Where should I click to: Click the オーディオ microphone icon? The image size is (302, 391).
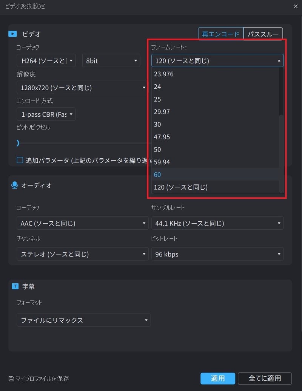click(x=14, y=185)
